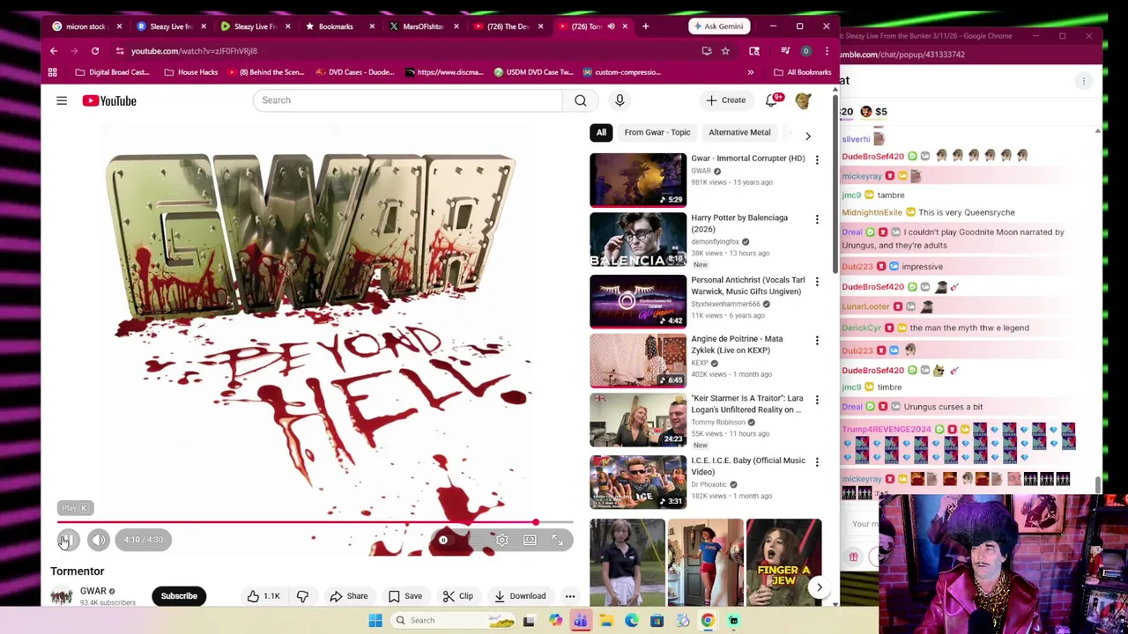The image size is (1128, 634).
Task: Open more options for Angine de Poitrine video
Action: click(817, 341)
